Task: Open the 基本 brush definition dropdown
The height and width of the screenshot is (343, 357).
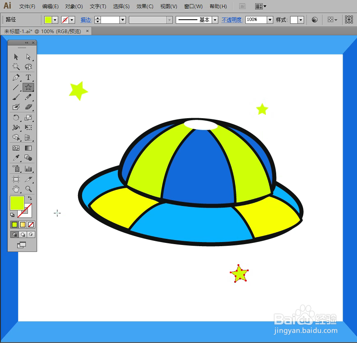Action: point(215,20)
